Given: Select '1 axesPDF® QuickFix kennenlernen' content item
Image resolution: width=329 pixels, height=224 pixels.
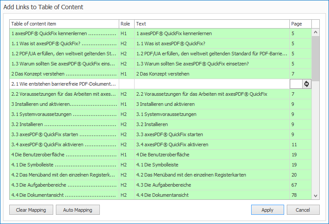Looking at the screenshot, I should [x=64, y=33].
